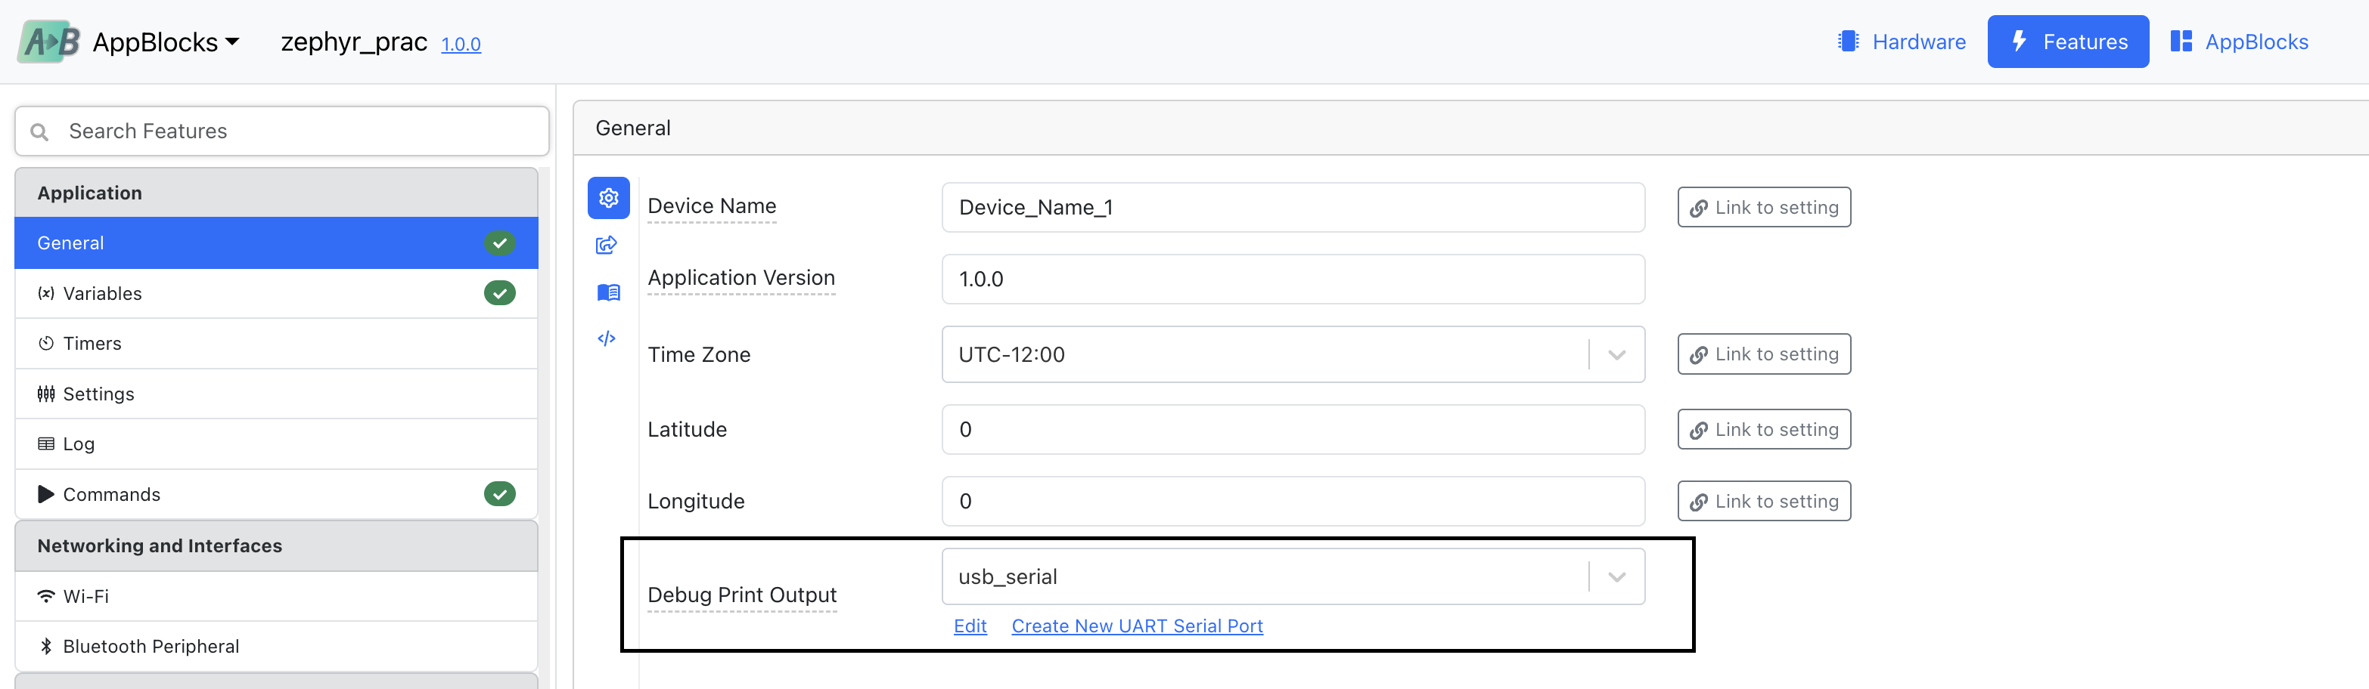Screen dimensions: 2369x689
Task: Switch to the AppBlocks tab at top right
Action: pyautogui.click(x=2240, y=42)
